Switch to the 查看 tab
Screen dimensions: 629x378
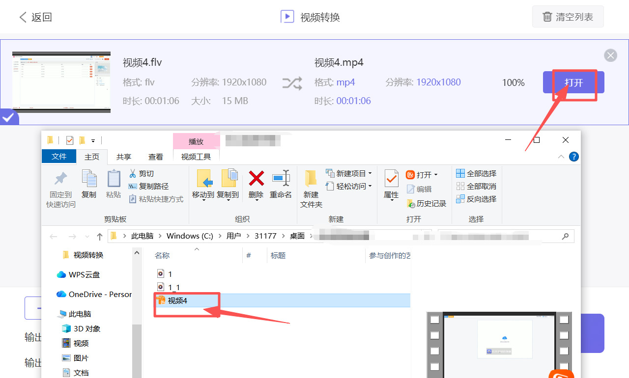click(x=156, y=156)
